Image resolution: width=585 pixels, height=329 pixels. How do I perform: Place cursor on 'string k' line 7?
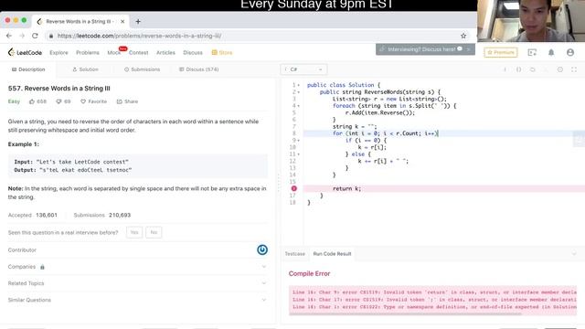355,127
